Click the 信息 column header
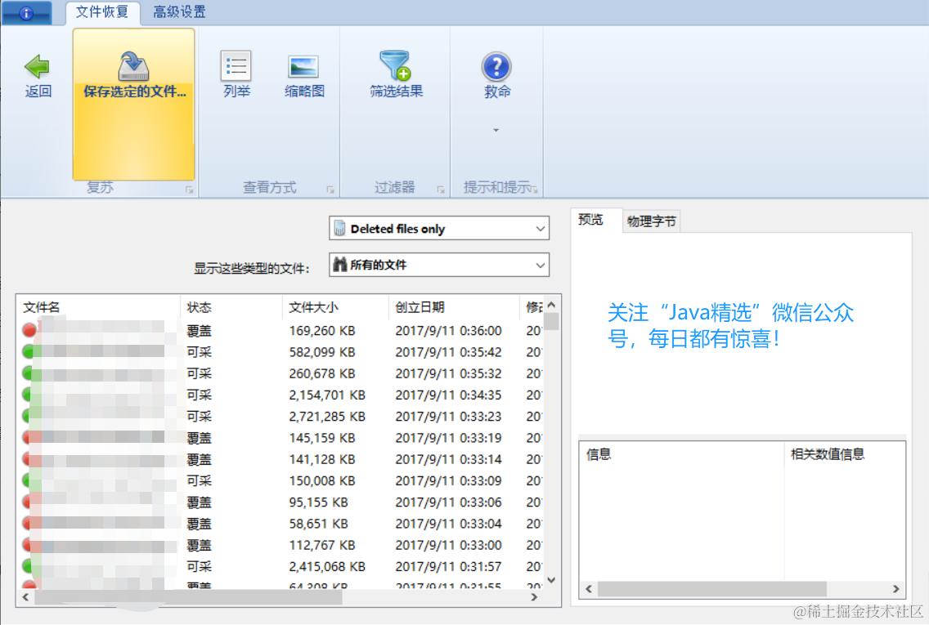929x625 pixels. point(682,454)
